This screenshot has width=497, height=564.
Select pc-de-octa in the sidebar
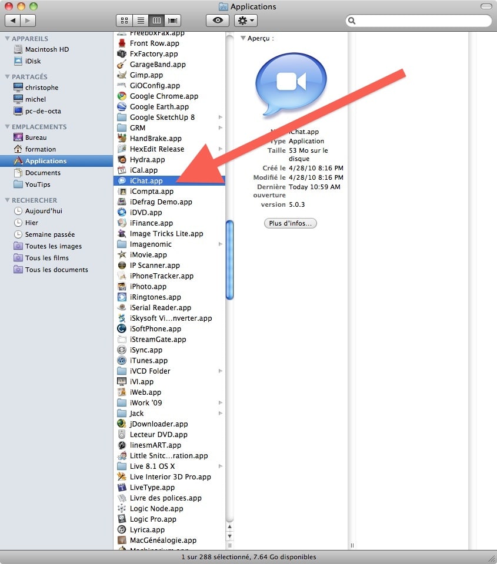click(x=43, y=111)
